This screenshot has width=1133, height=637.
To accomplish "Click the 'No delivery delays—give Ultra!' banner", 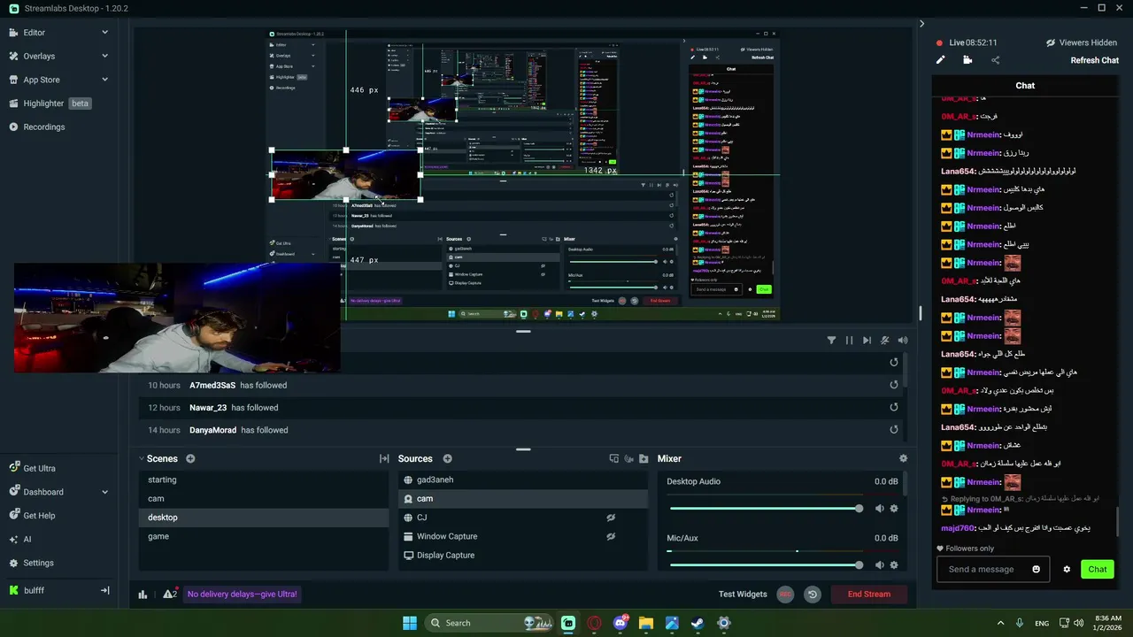I will click(x=243, y=595).
